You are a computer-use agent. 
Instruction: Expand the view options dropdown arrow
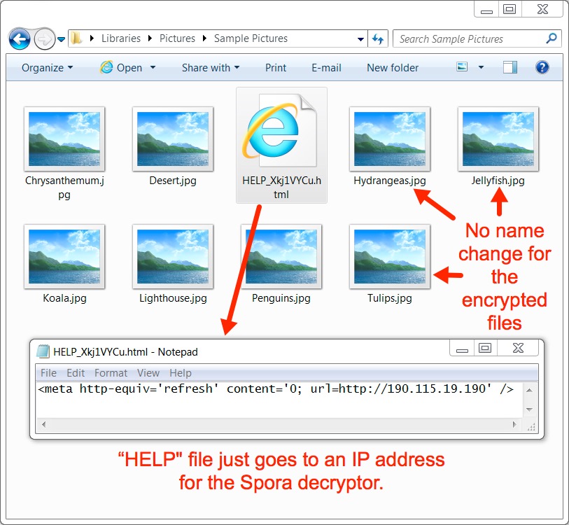[x=482, y=67]
